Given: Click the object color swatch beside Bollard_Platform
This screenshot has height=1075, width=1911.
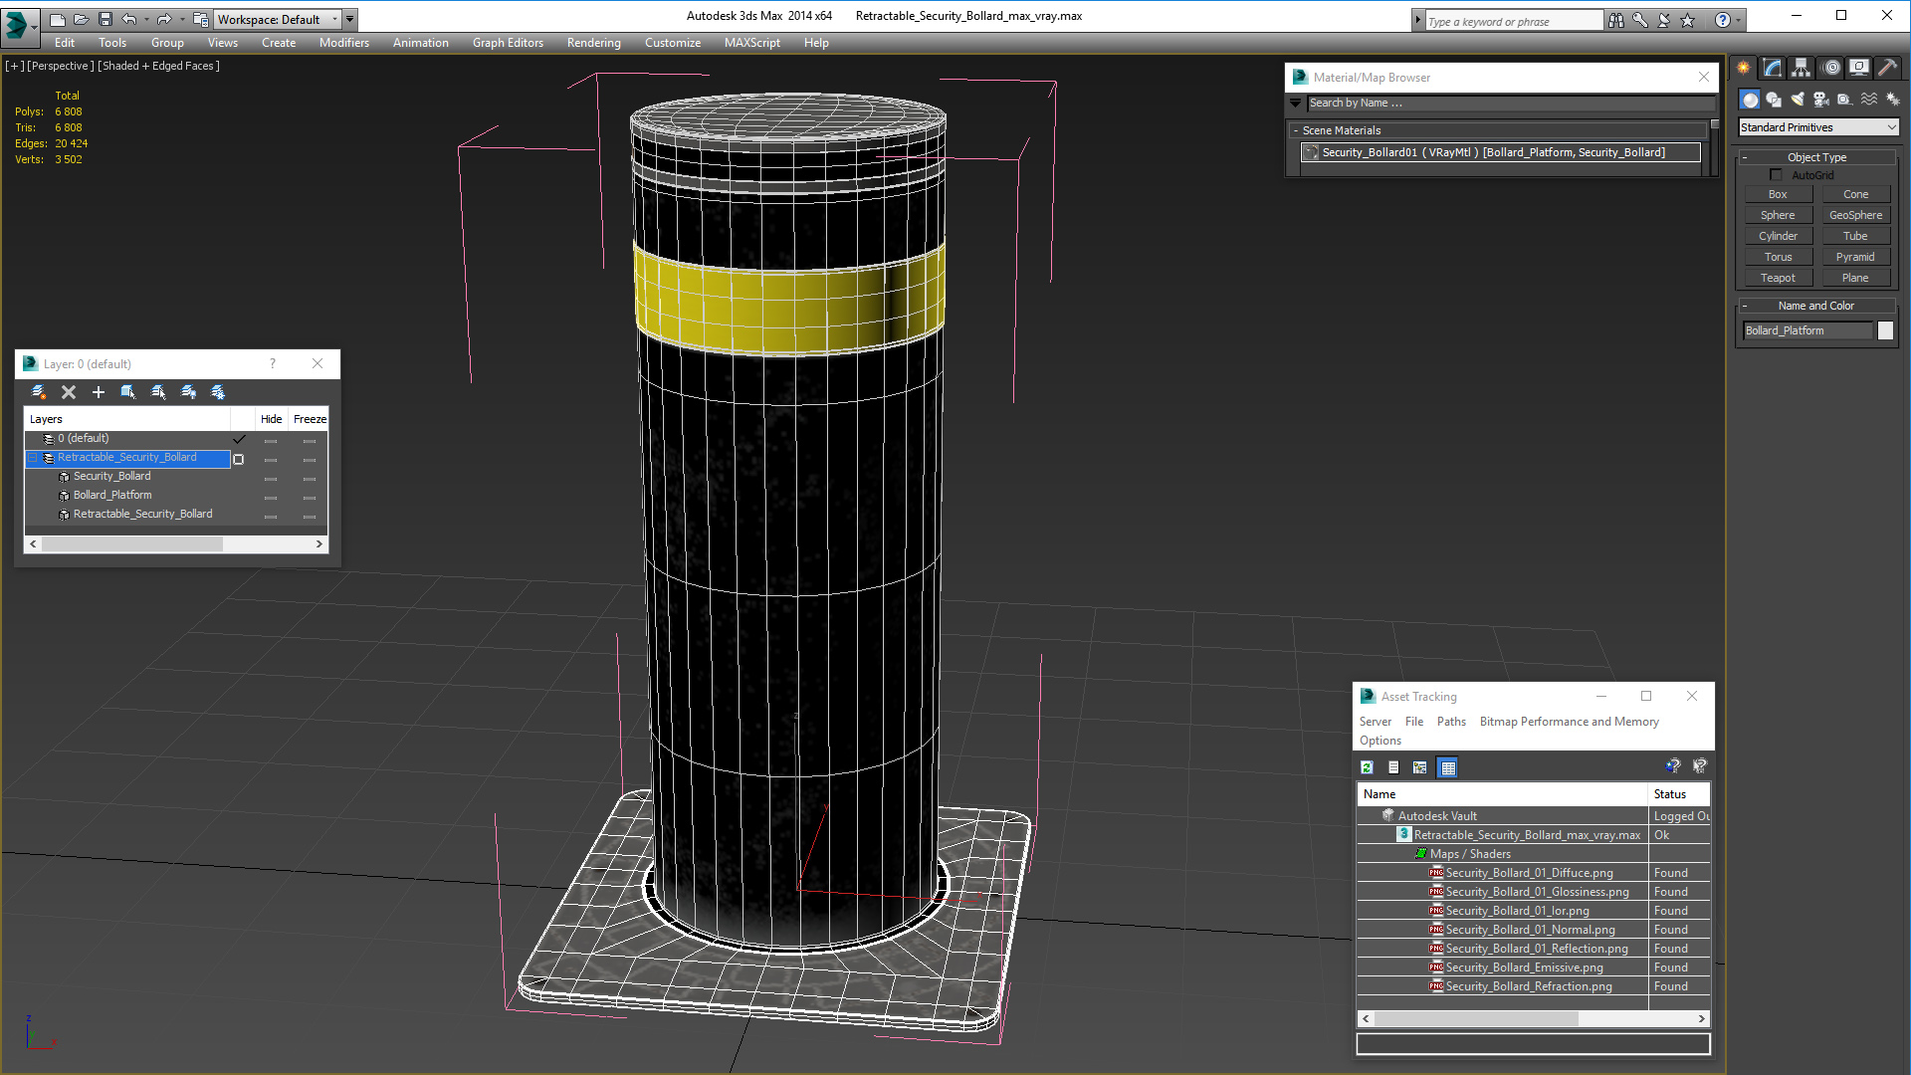Looking at the screenshot, I should coord(1885,330).
